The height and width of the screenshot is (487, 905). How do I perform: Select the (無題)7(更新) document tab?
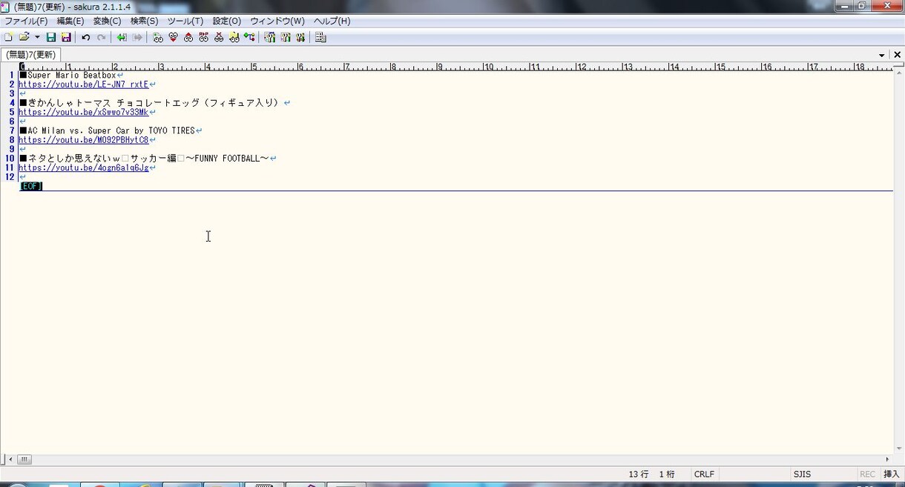pyautogui.click(x=30, y=55)
